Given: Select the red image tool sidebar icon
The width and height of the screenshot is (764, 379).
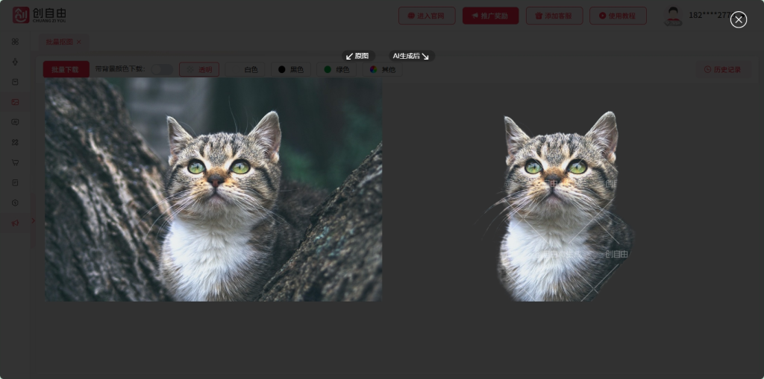Looking at the screenshot, I should [15, 102].
